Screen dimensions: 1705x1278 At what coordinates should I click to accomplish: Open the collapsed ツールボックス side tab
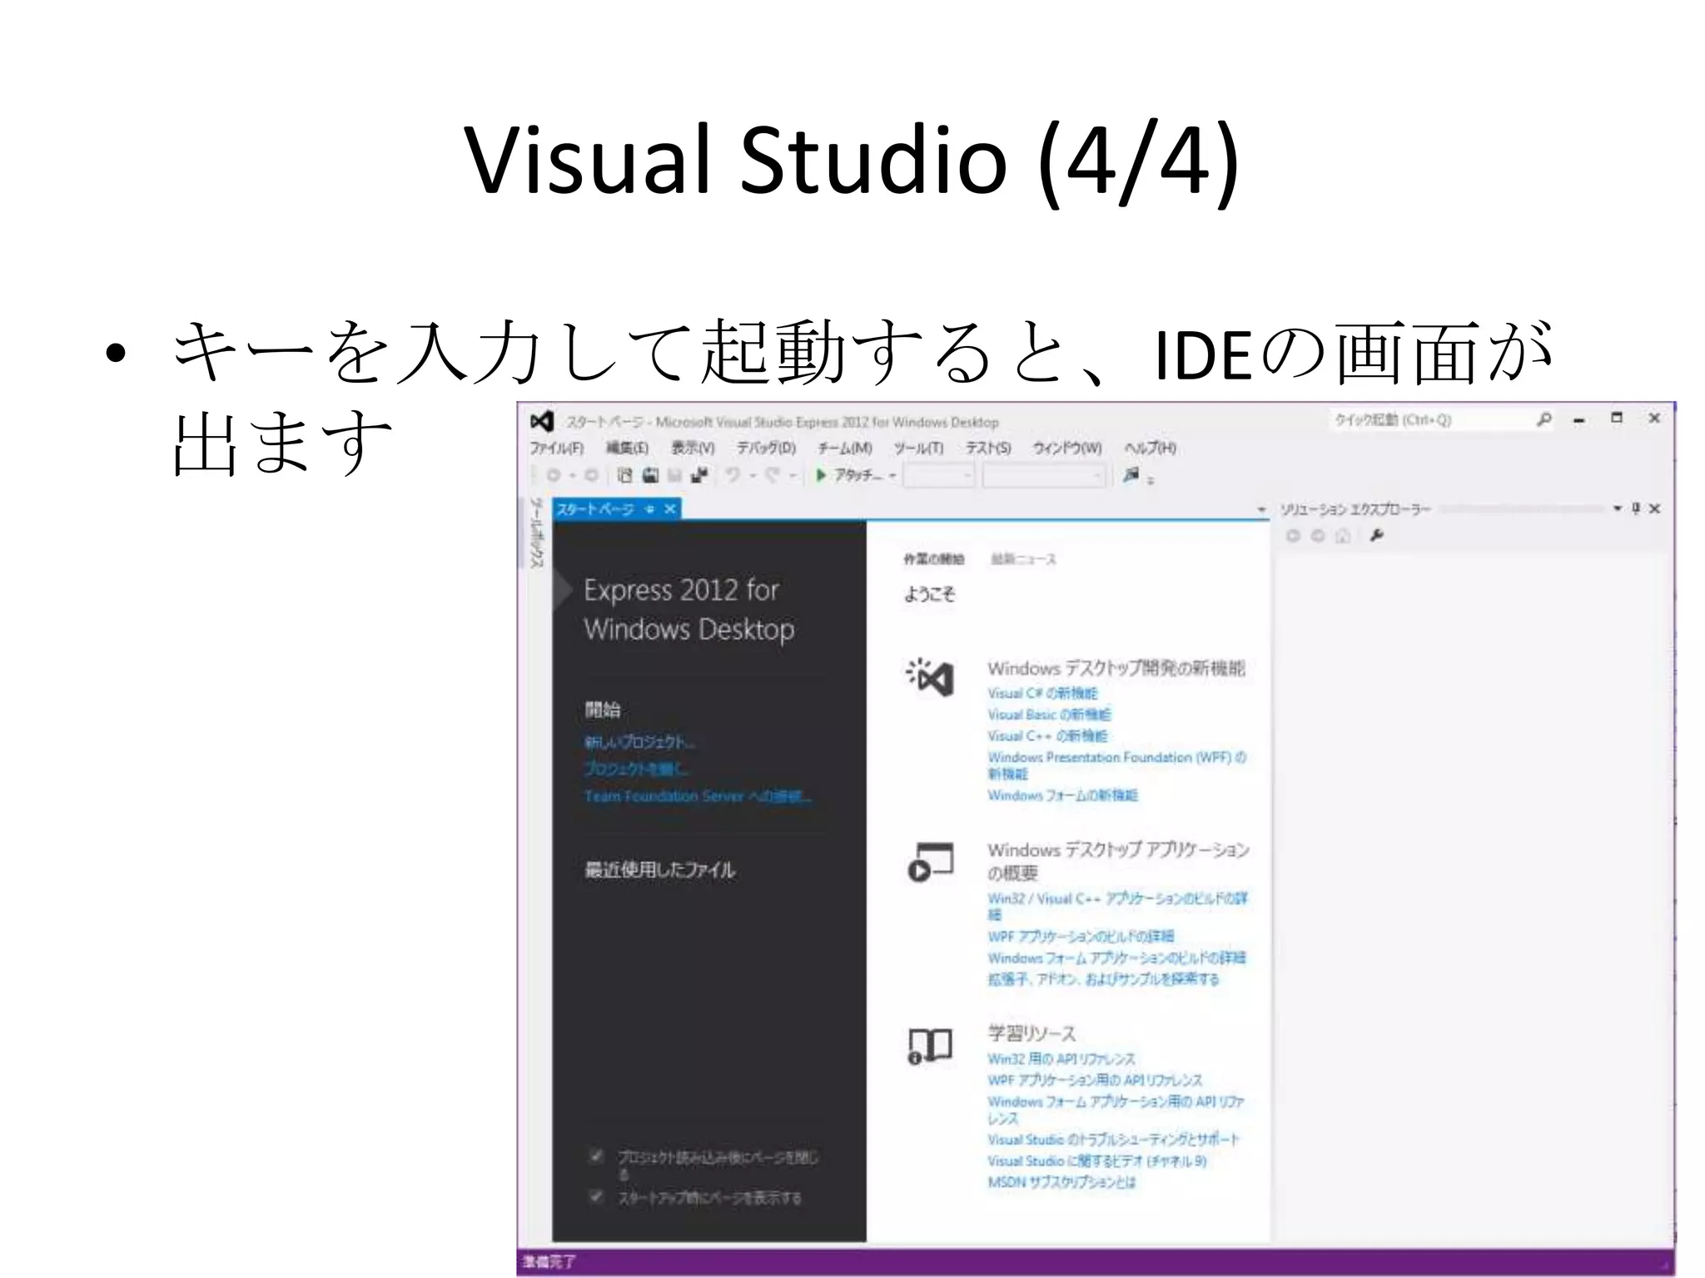click(x=537, y=533)
